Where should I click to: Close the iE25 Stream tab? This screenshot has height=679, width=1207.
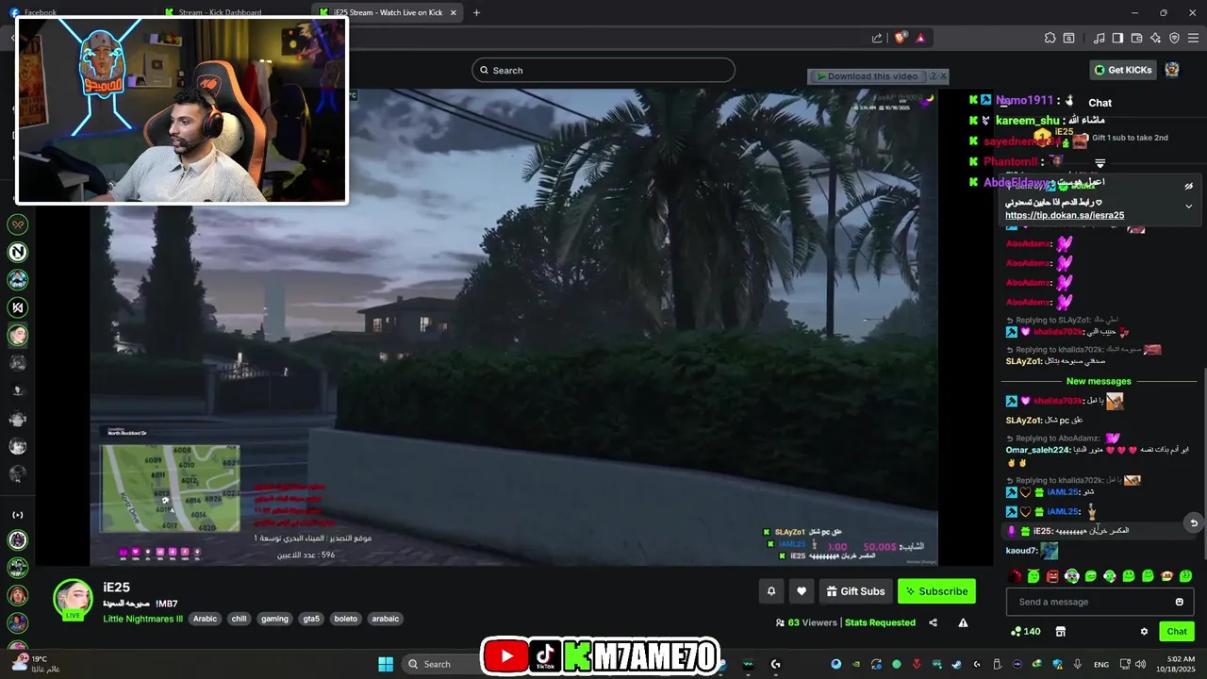pos(454,12)
